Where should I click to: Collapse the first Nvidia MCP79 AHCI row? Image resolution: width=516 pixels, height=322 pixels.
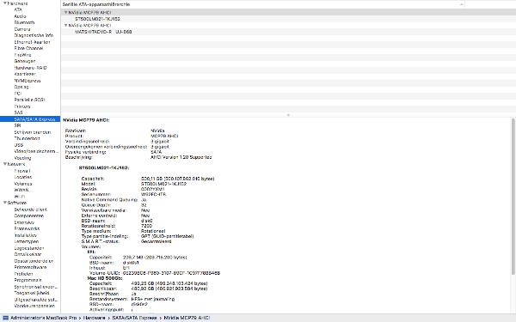click(x=65, y=12)
